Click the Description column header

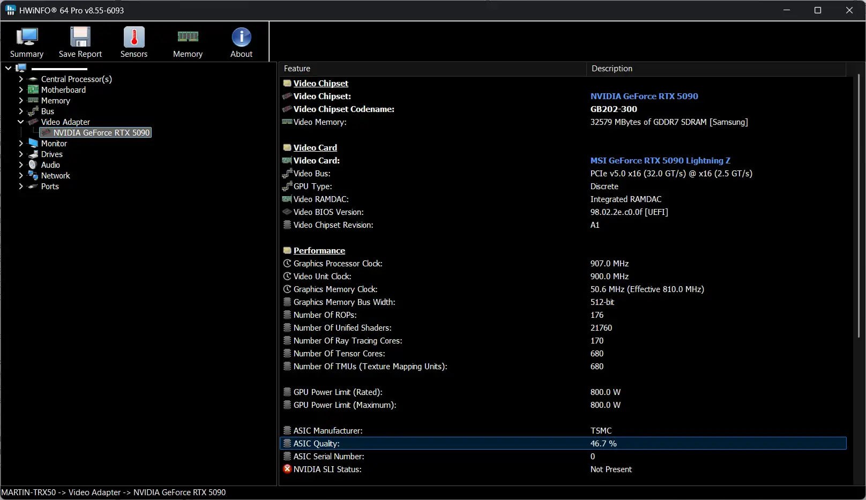click(x=716, y=69)
